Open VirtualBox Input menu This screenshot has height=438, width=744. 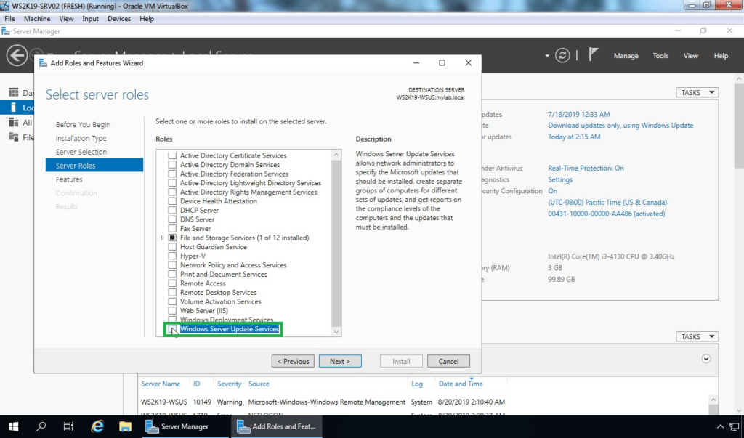pos(90,18)
